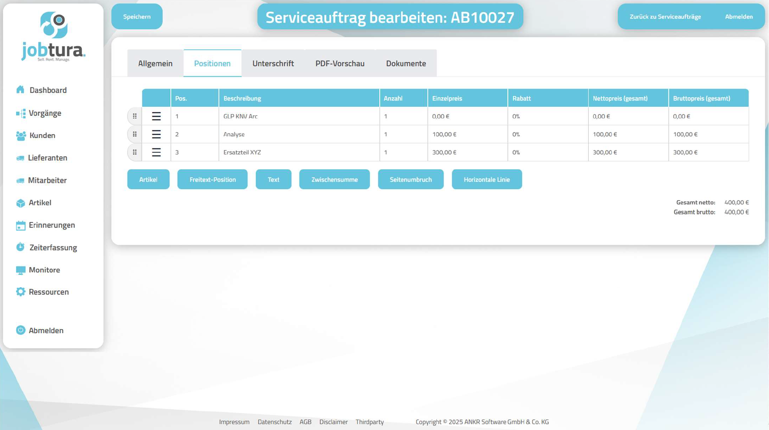Open hamburger menu for Analyse row
The image size is (769, 430).
tap(156, 134)
